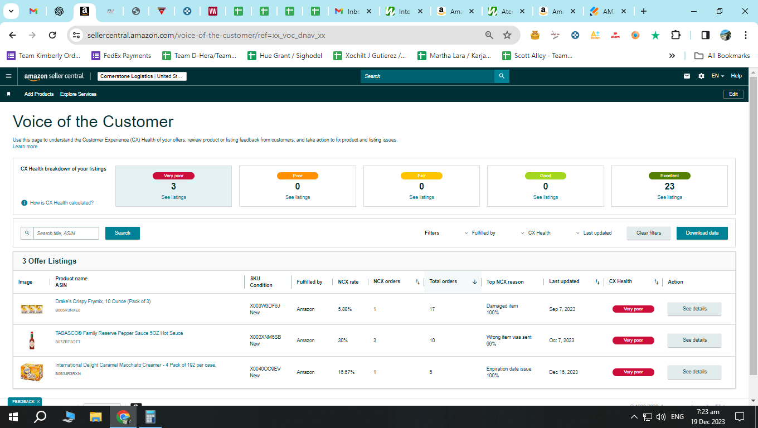Click the site information icon in address bar
The width and height of the screenshot is (758, 428).
[77, 35]
